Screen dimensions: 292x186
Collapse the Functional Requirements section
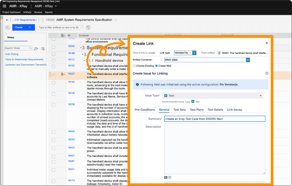83,54
